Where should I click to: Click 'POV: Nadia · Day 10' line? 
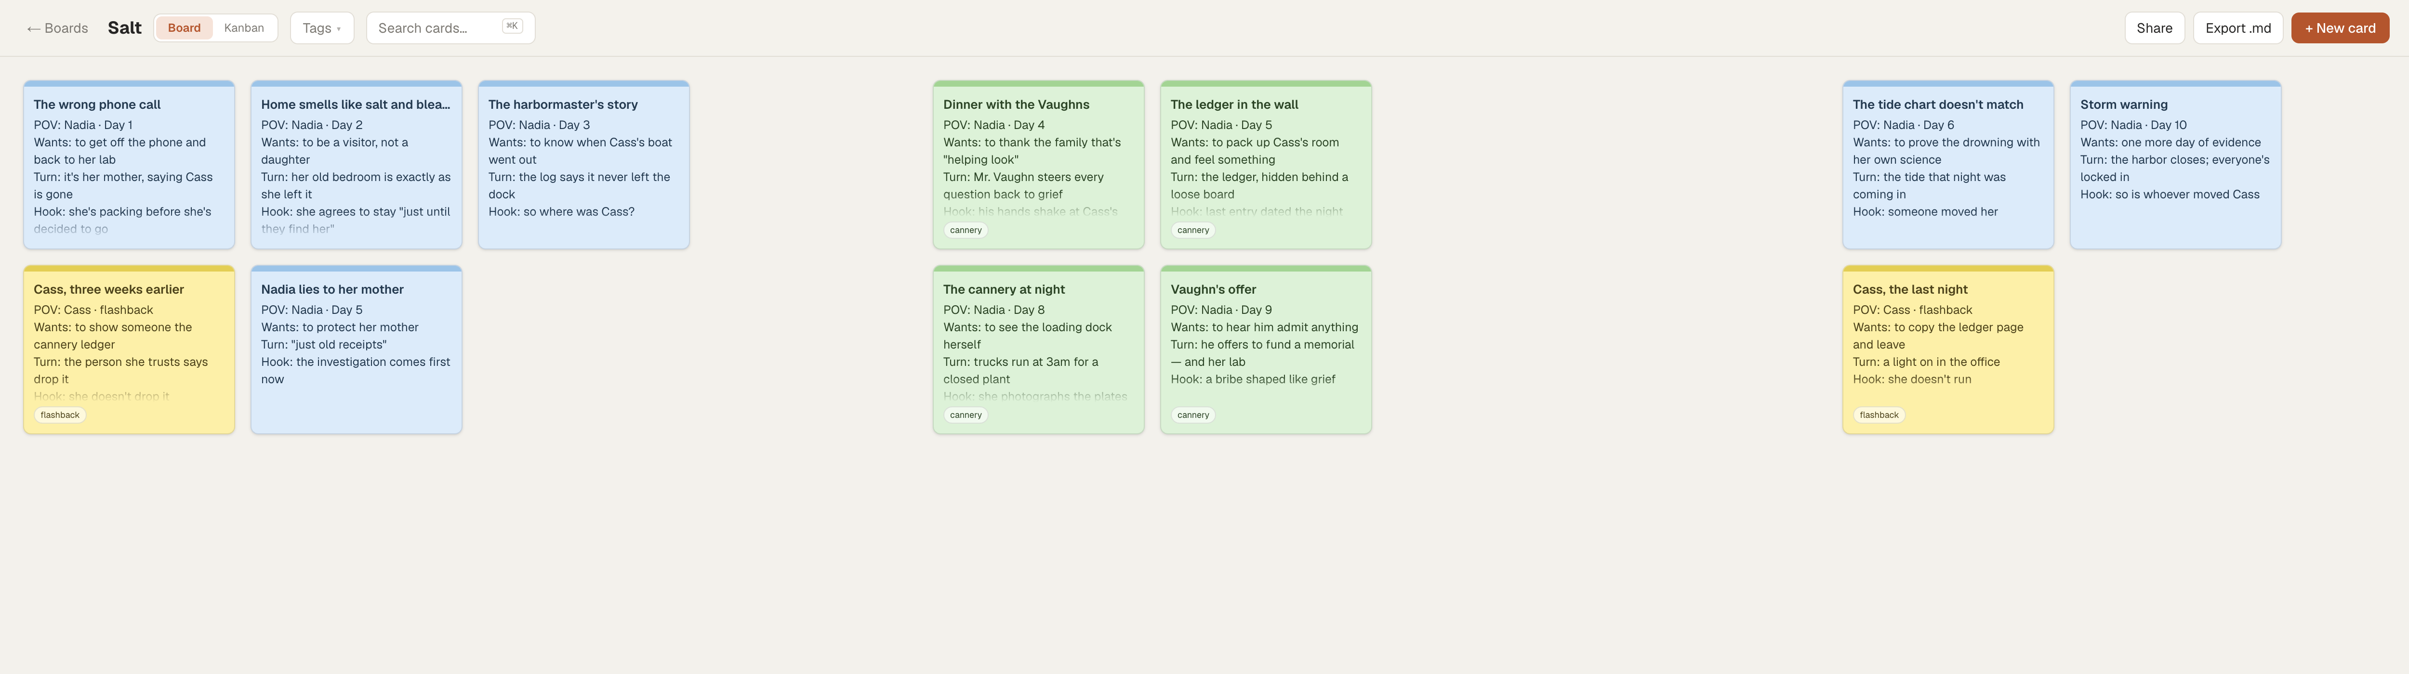coord(2133,125)
